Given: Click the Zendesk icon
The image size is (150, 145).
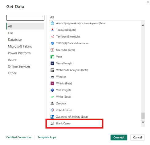Looking at the screenshot, I should pyautogui.click(x=52, y=103).
